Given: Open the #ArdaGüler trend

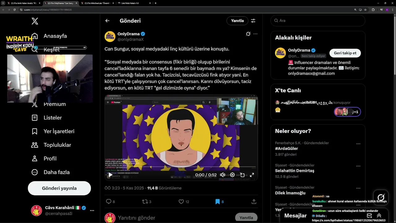Looking at the screenshot, I should 286,149.
